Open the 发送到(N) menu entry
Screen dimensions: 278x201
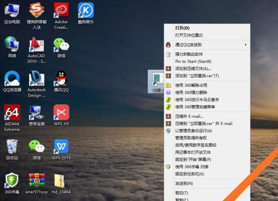[x=207, y=183]
